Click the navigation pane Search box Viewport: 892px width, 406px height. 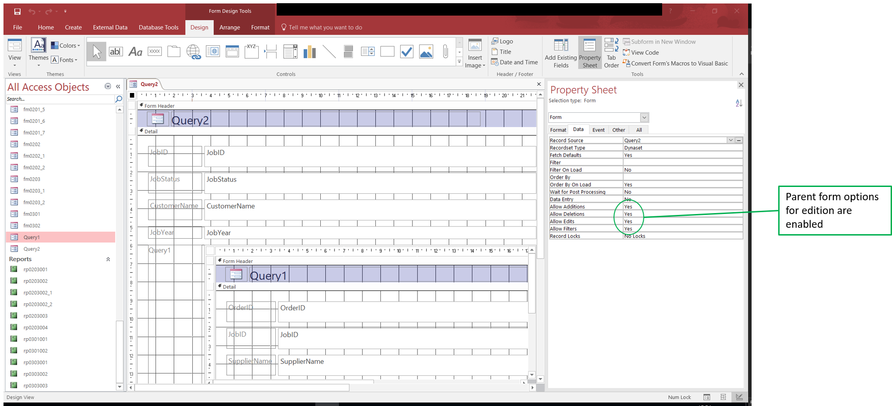60,99
